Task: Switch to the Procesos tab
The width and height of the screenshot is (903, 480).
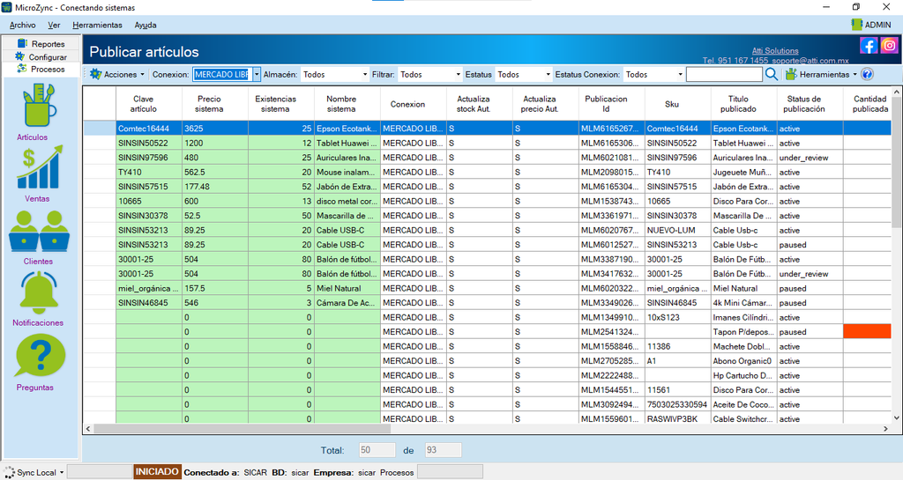Action: [x=41, y=69]
